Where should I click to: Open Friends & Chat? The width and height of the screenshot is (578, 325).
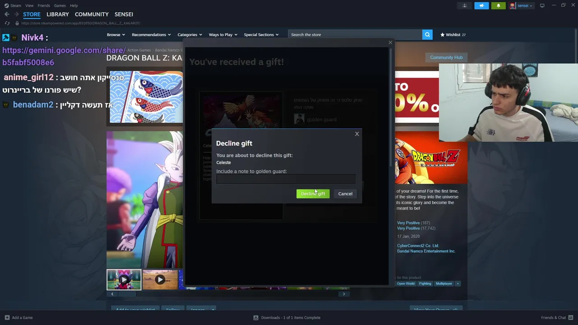click(x=557, y=318)
